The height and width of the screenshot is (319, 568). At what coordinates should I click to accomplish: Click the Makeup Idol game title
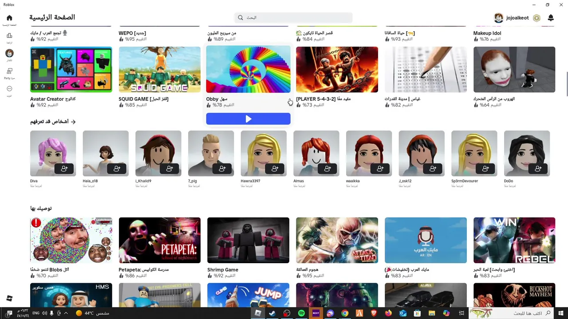487,33
